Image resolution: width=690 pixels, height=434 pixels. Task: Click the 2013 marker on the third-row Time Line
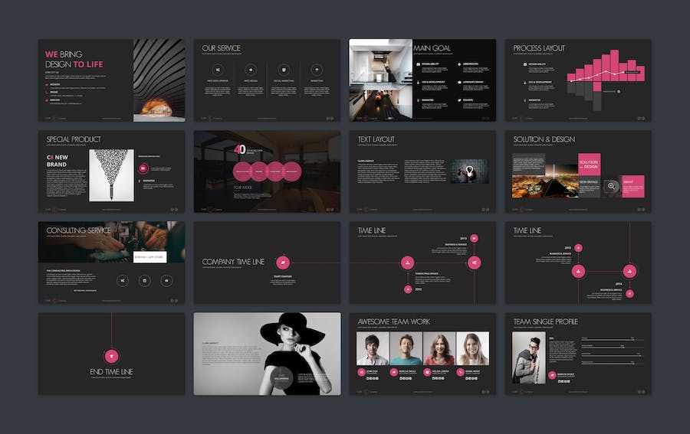coord(474,239)
